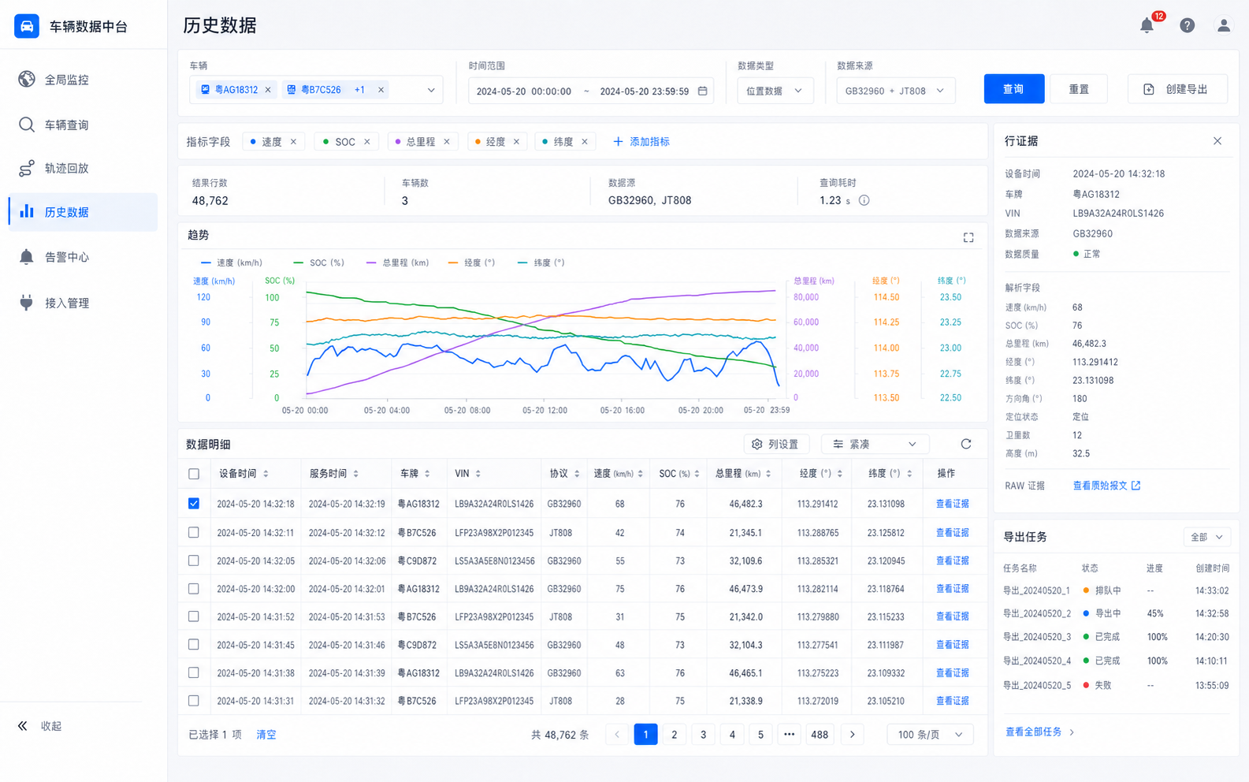Screen dimensions: 1249x782
Task: Open the help question mark icon
Action: point(1187,25)
